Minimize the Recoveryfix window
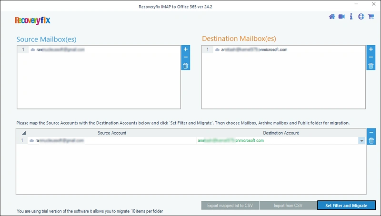Image resolution: width=381 pixels, height=216 pixels. 356,4
